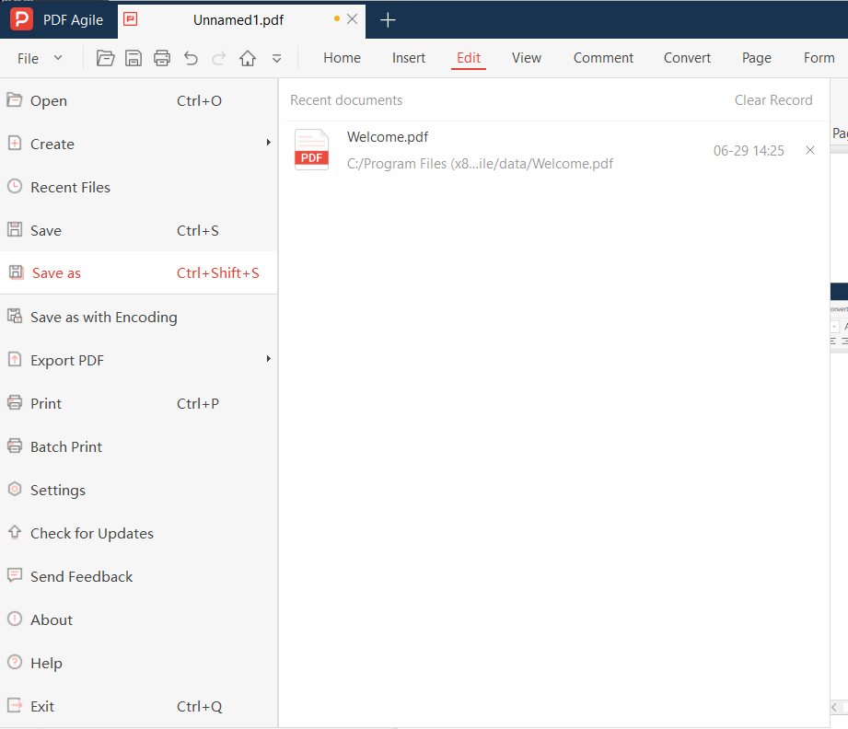Switch to the Edit ribbon tab
Screen dimensions: 848x729
click(x=469, y=58)
